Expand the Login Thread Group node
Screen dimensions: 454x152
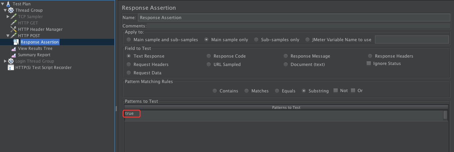tap(5, 61)
